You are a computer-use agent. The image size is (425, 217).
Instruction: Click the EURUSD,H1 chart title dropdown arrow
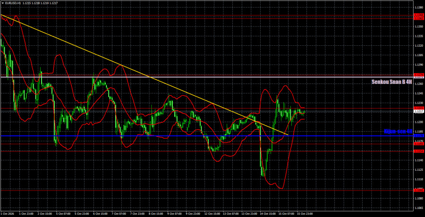[3, 3]
